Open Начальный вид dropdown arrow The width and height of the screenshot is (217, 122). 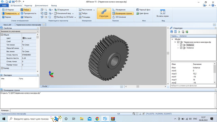(x=73, y=14)
